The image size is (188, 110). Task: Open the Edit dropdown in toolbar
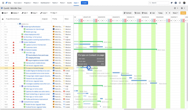[25, 13]
